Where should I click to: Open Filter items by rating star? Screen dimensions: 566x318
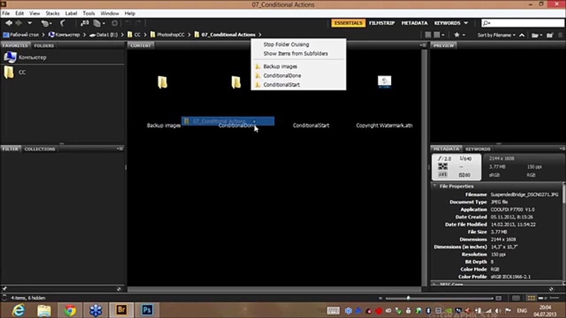click(459, 35)
